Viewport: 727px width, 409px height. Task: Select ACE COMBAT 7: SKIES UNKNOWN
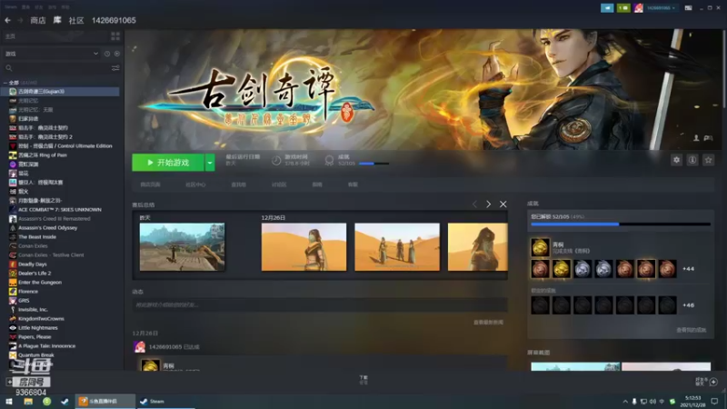point(59,210)
